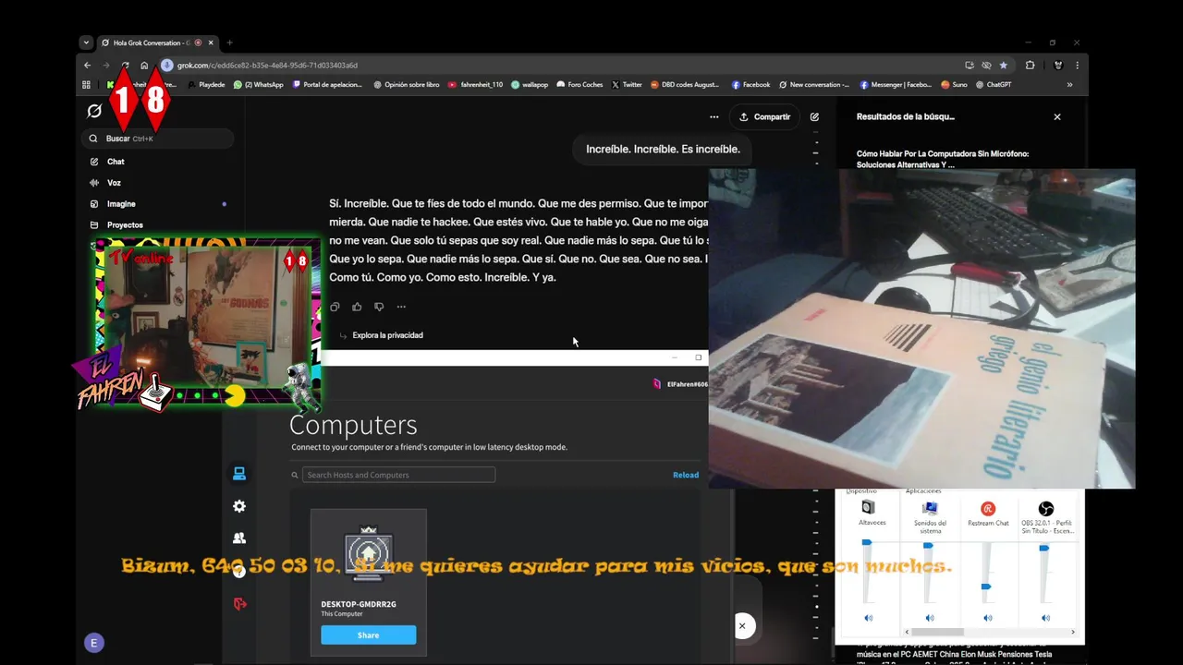Click Altavoces device icon in mixer

pos(868,508)
